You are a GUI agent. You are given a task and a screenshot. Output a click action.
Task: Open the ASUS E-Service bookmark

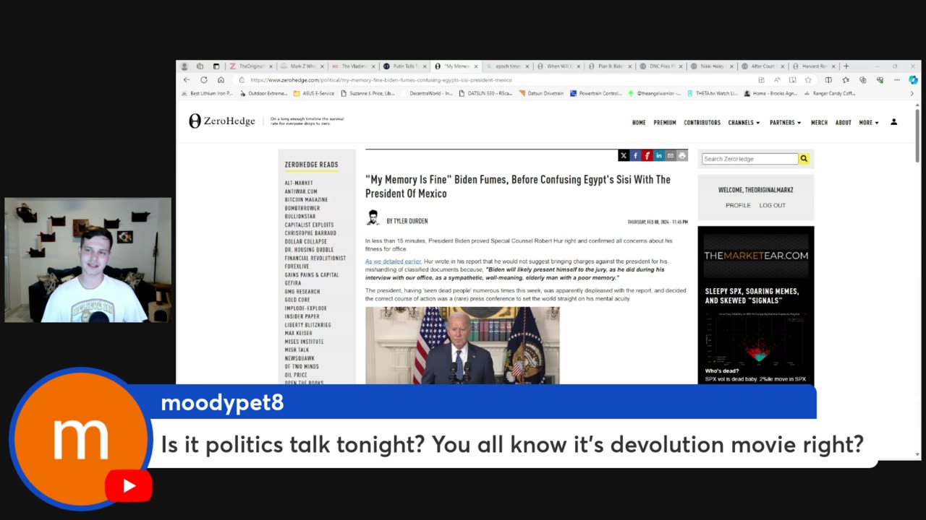coord(313,93)
